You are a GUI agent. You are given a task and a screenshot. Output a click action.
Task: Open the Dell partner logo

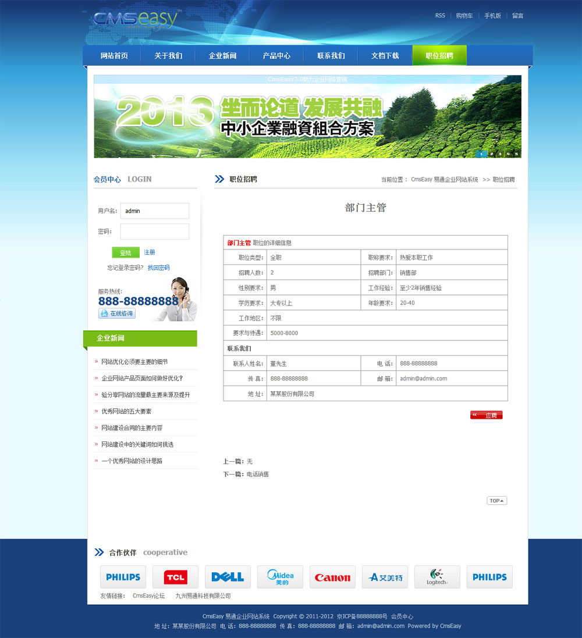pos(228,577)
